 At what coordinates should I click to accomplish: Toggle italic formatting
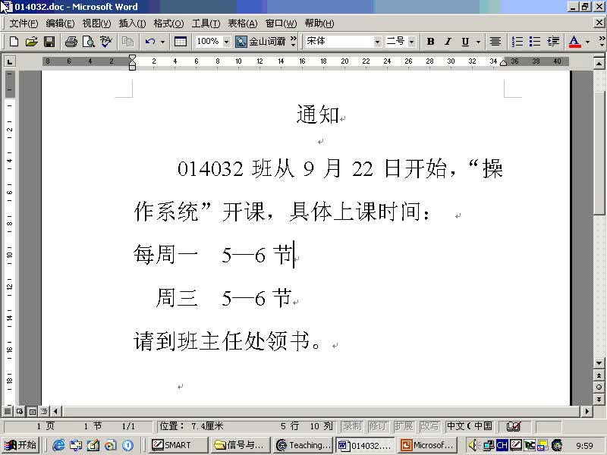tap(448, 42)
